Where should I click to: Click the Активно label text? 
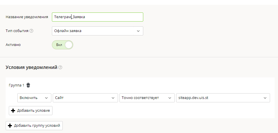point(13,45)
